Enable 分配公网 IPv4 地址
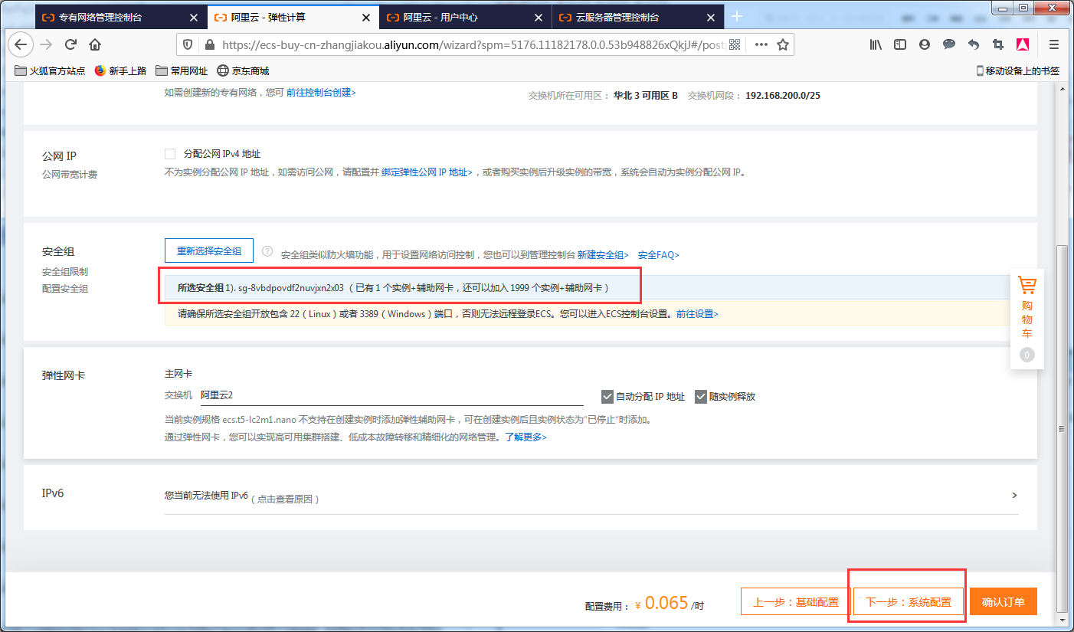 click(170, 153)
